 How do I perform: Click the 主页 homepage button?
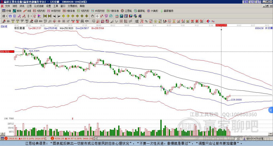[x=259, y=2]
